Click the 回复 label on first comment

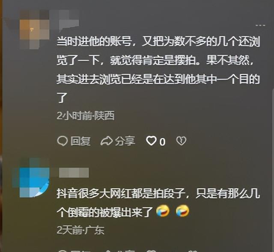coord(80,141)
